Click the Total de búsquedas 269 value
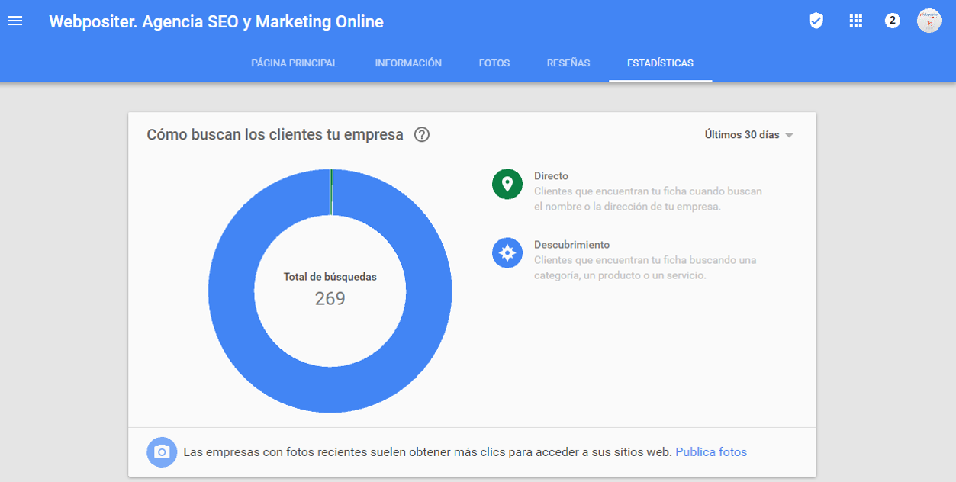956x482 pixels. [x=330, y=298]
